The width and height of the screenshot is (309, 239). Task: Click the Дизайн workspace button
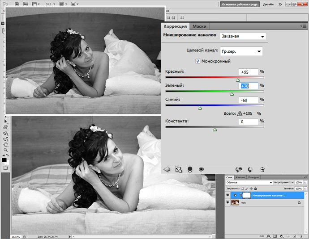point(268,4)
